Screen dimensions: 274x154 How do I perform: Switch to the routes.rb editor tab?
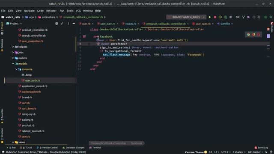131,24
